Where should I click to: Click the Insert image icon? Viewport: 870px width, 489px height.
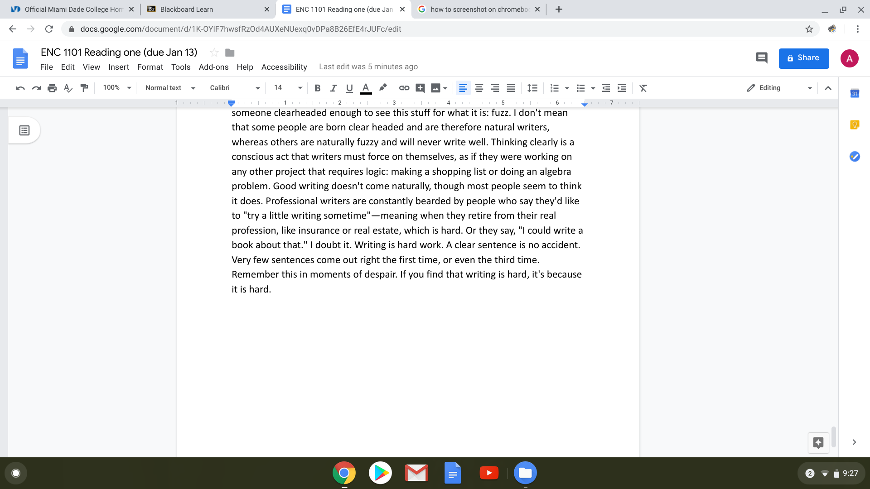[x=435, y=88]
